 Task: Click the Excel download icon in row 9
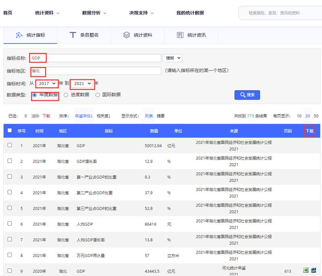[306, 270]
